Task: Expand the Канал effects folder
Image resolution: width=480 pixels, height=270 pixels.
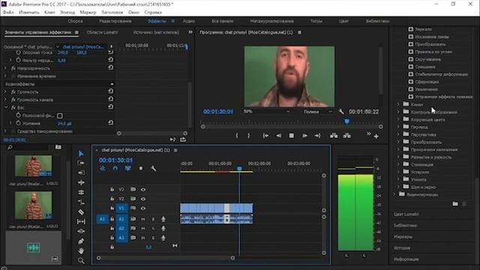Action: tap(398, 104)
